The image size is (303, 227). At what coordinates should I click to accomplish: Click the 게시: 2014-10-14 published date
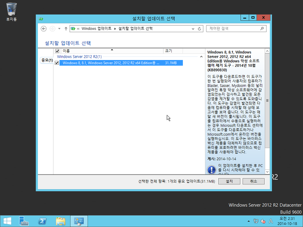point(222,159)
